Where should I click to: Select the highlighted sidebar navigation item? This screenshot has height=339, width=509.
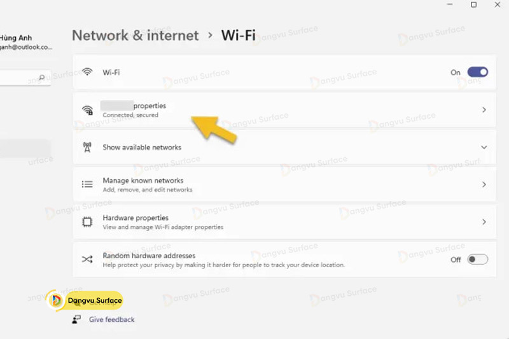coord(24,148)
